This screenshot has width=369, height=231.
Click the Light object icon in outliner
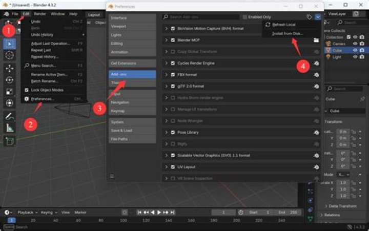[328, 57]
